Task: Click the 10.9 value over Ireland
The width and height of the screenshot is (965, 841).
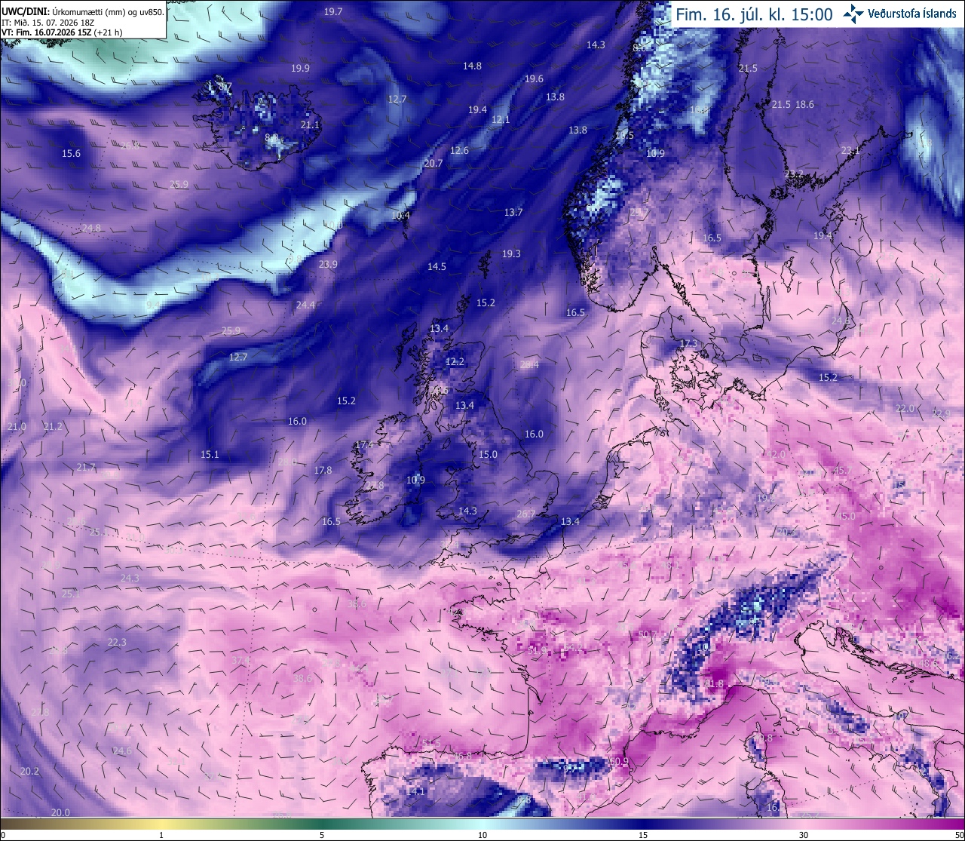Action: coord(415,480)
